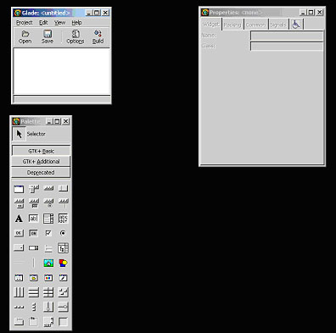Select the Window widget in the palette
Screen dimensions: 336x333
[19, 189]
